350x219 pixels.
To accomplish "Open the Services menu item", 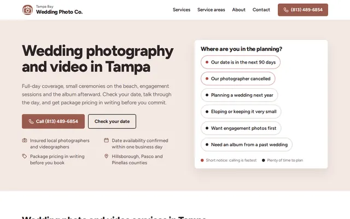I will (182, 10).
